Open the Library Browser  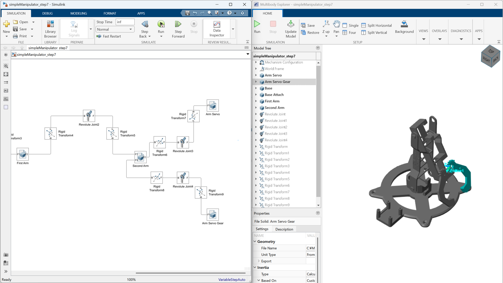50,29
